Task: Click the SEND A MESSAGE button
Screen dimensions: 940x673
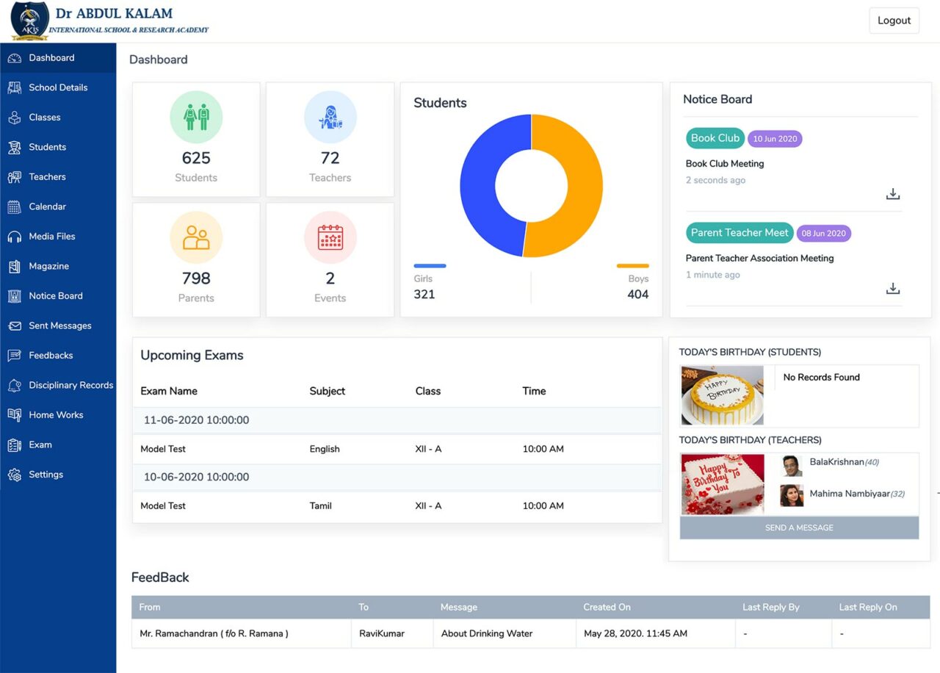Action: pos(798,528)
